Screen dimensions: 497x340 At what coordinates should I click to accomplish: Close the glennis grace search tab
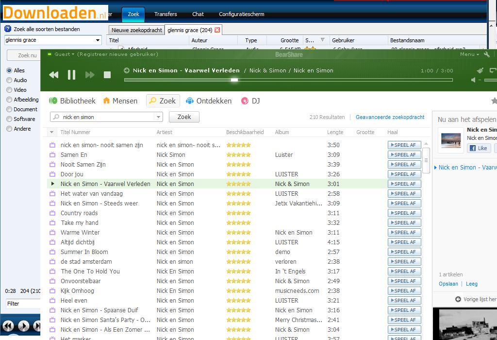click(x=217, y=30)
